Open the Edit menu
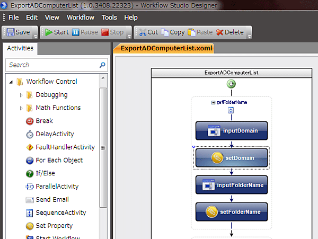318x239 pixels. (32, 17)
